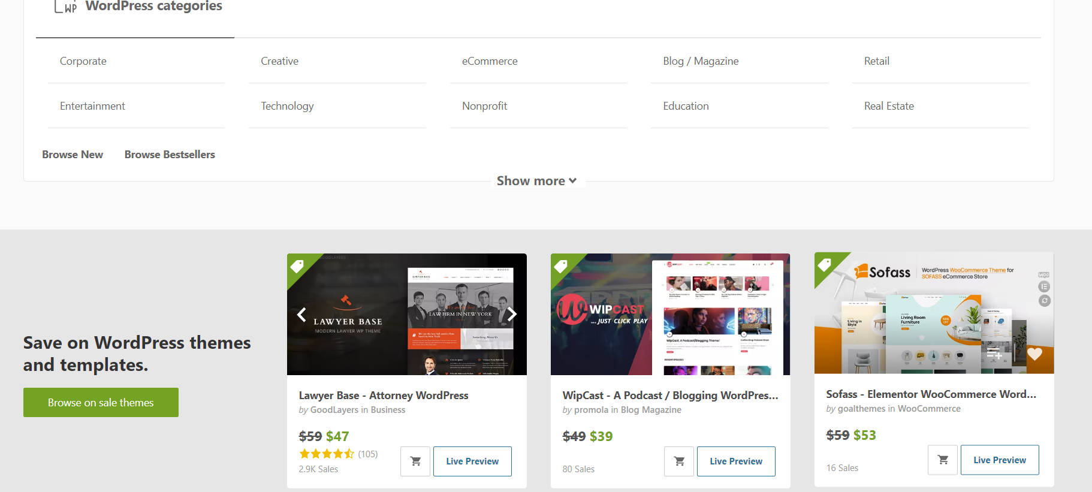This screenshot has height=492, width=1092.
Task: Click Browse New link
Action: click(x=73, y=155)
